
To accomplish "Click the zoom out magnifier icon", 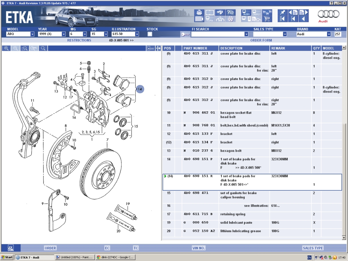I will (15, 48).
